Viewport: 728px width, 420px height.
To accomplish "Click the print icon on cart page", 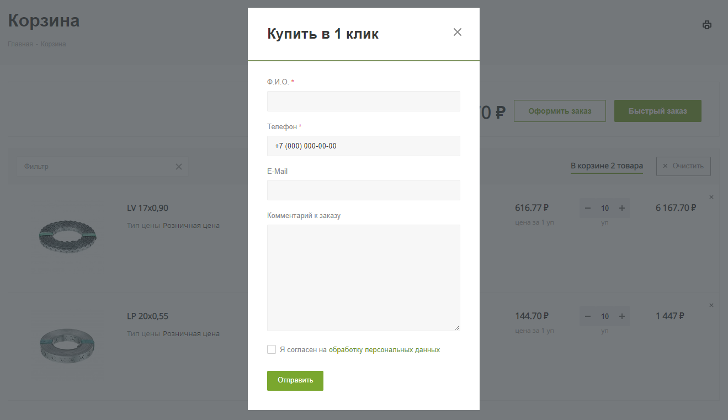I will tap(706, 25).
